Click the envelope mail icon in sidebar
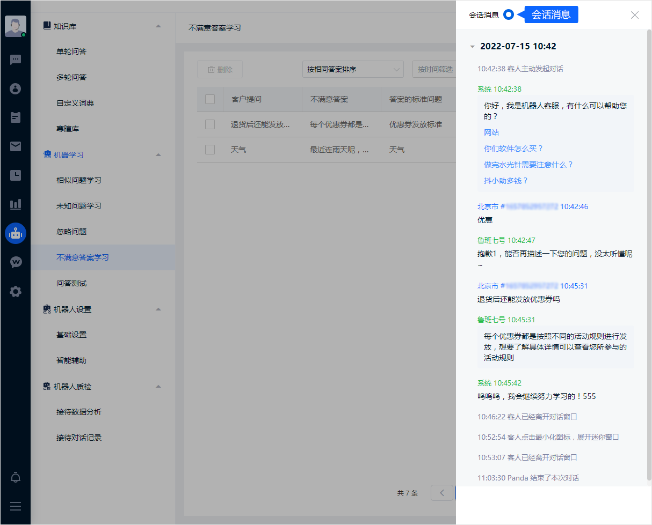Viewport: 652px width, 525px height. tap(16, 146)
